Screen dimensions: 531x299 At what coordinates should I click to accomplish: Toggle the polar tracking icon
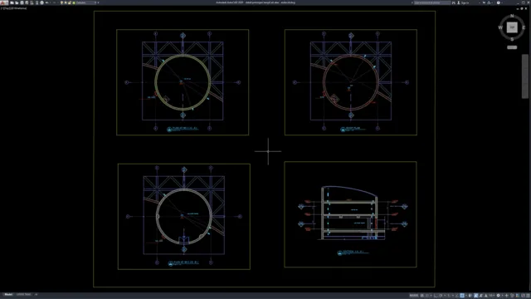[441, 296]
